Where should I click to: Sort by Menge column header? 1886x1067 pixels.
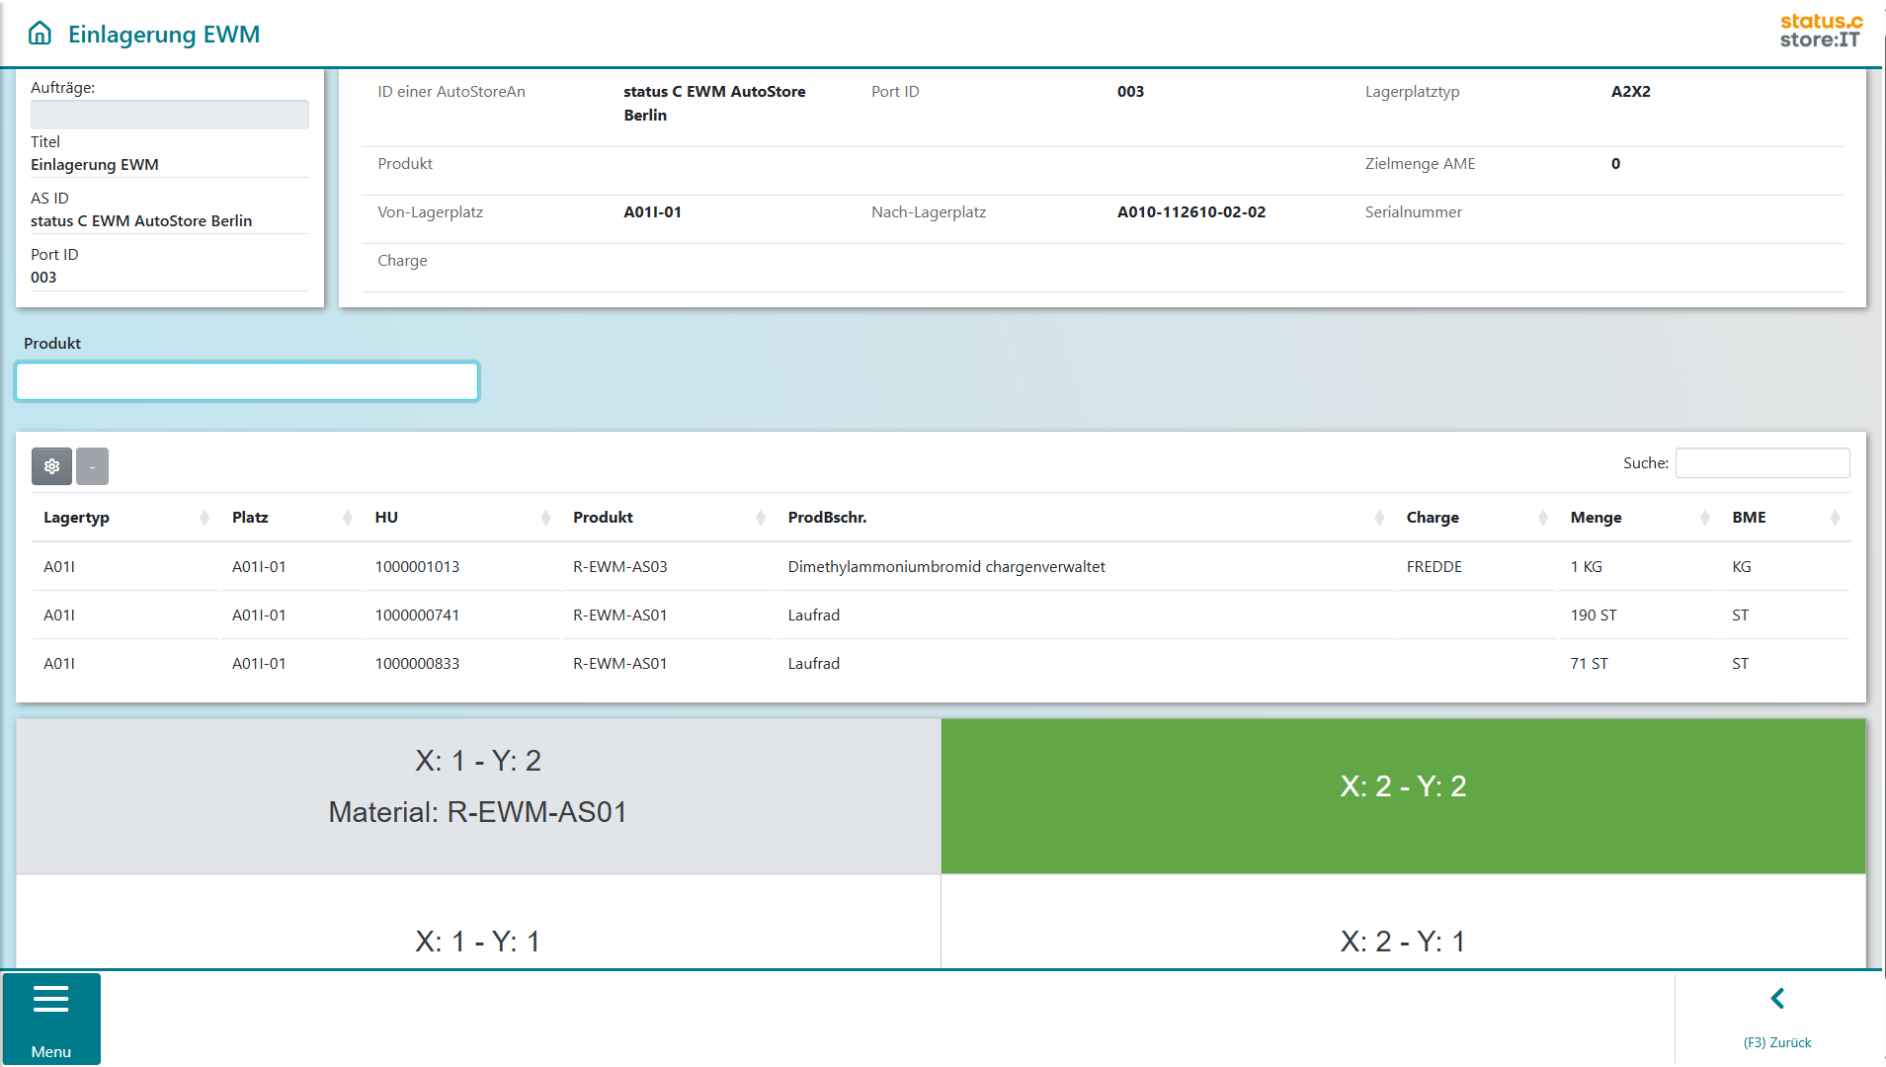1596,518
